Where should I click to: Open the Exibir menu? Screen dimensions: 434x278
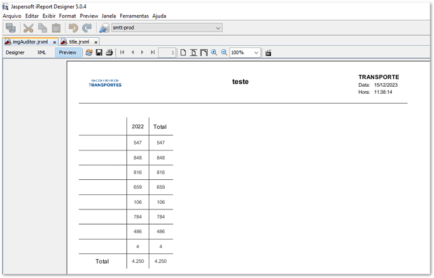pos(49,16)
